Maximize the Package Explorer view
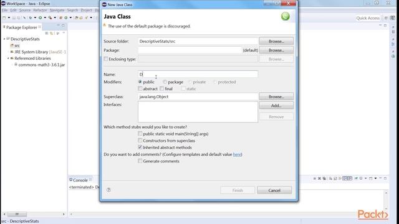This screenshot has height=224, width=399. [x=63, y=26]
